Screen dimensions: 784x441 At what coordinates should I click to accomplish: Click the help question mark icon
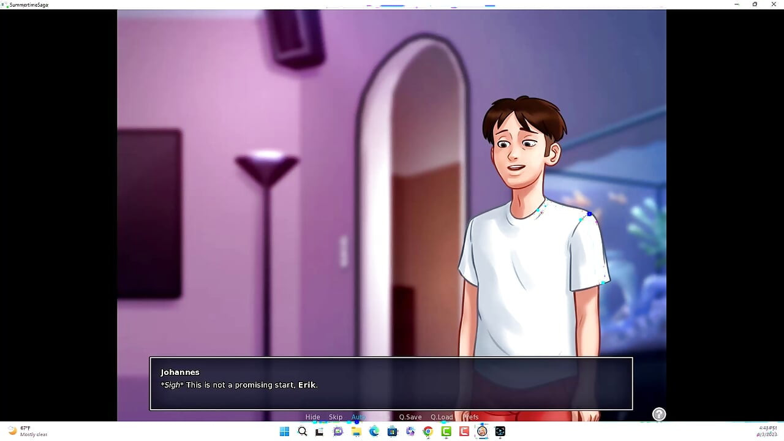(x=659, y=414)
